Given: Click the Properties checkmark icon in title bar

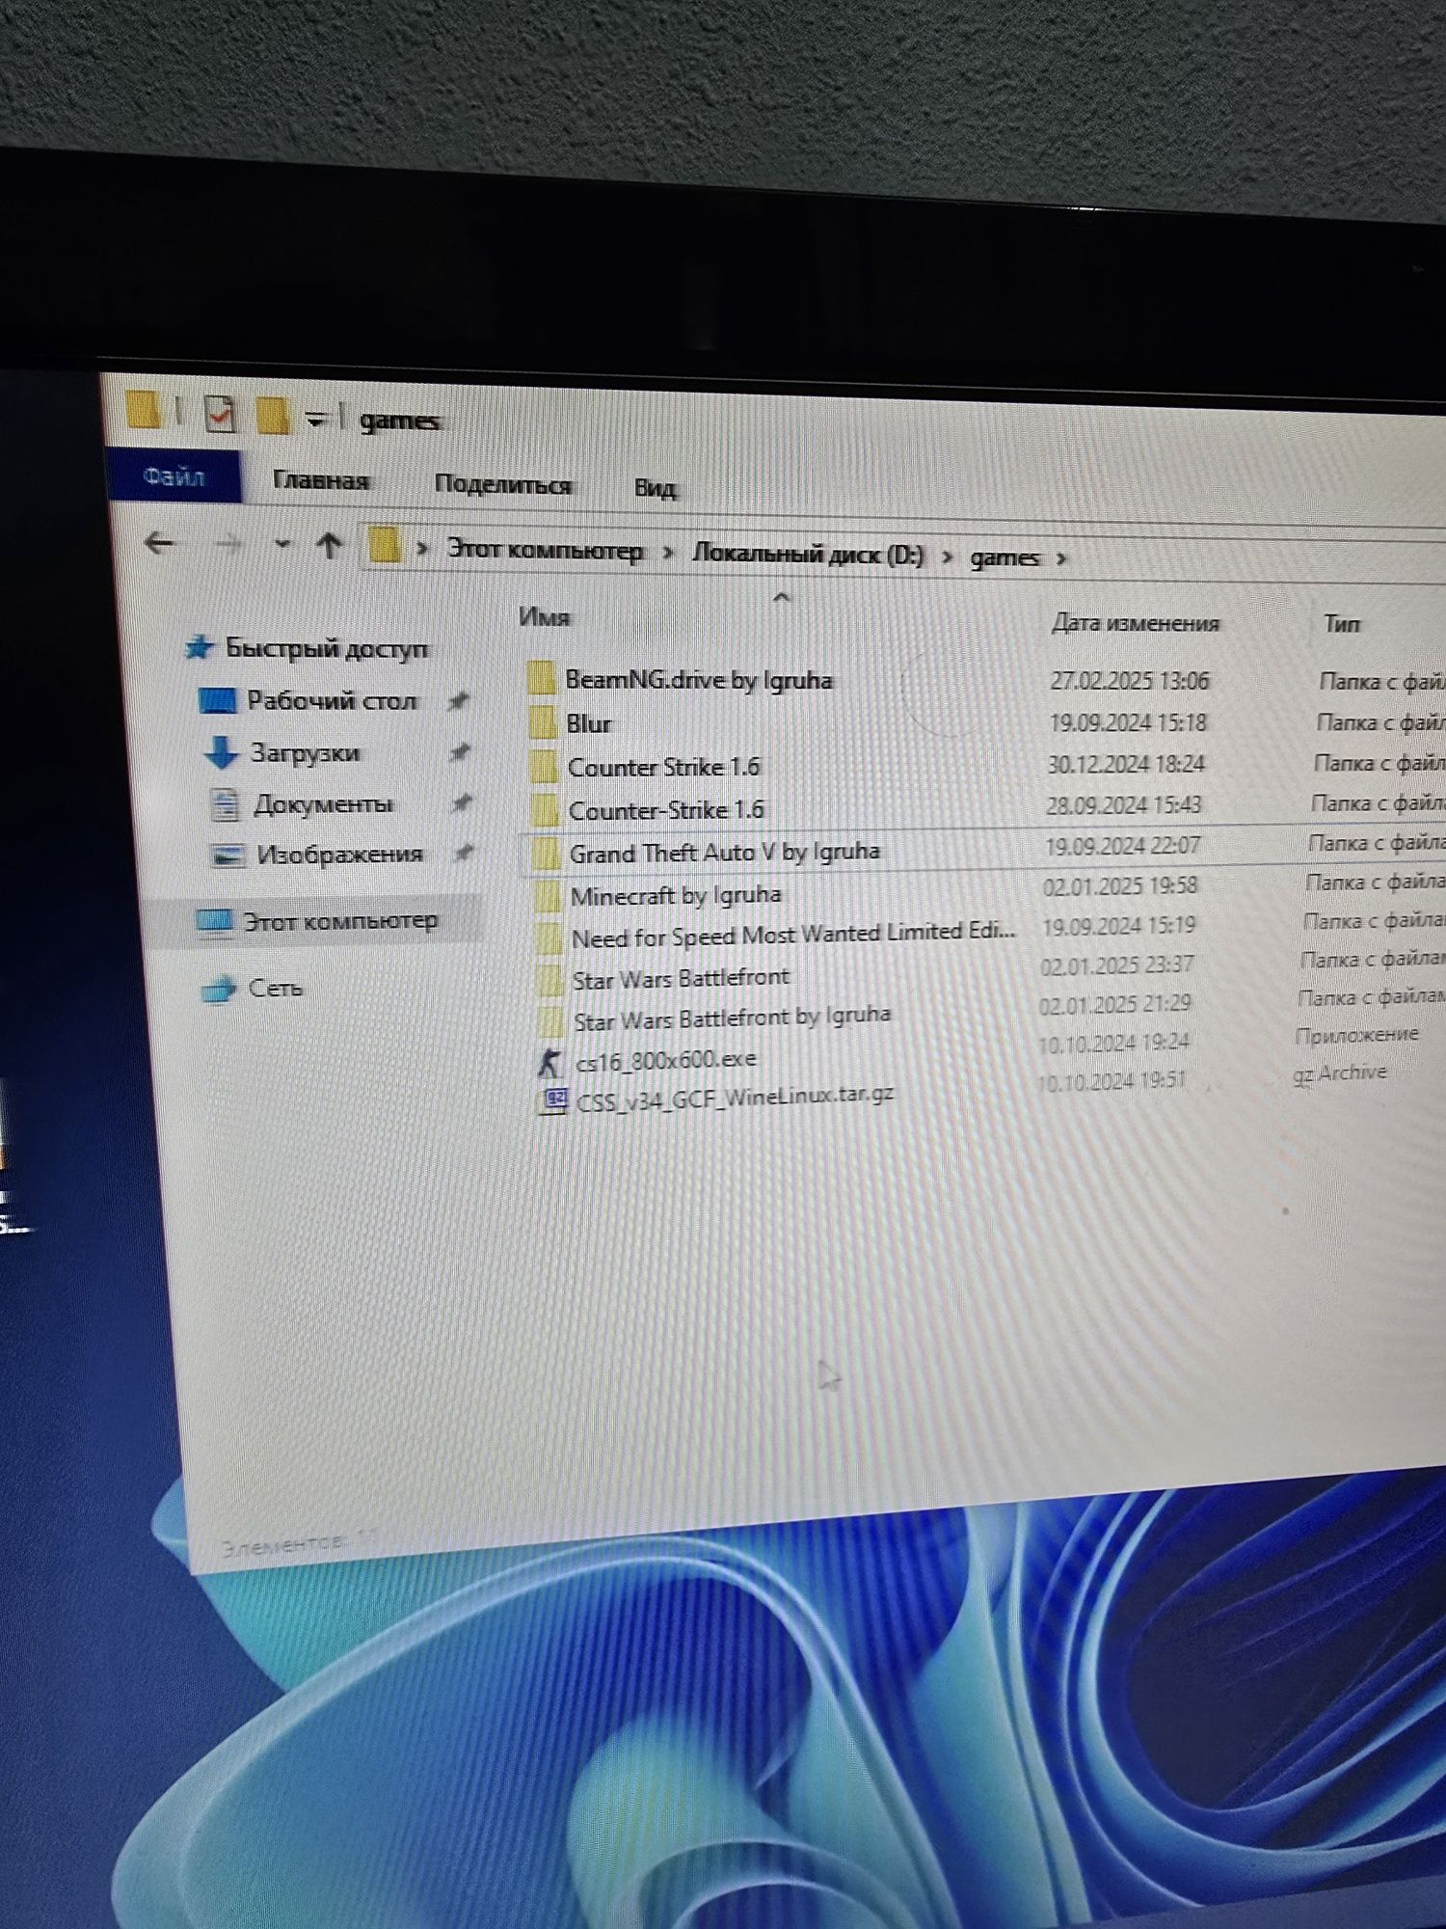Looking at the screenshot, I should [220, 415].
